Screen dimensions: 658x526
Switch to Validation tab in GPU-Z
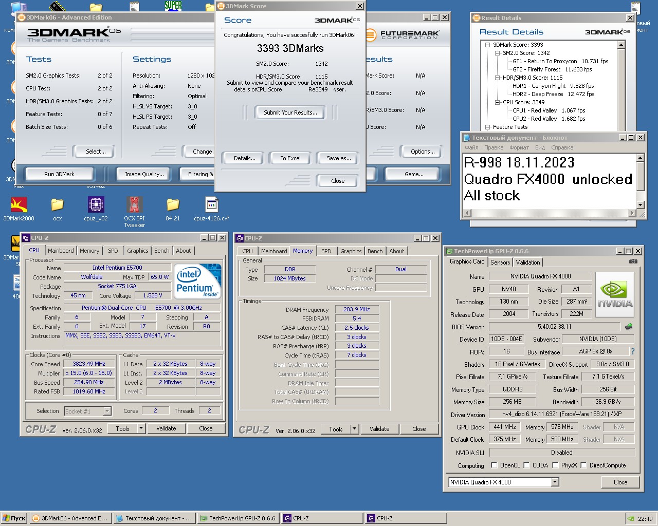pos(528,262)
